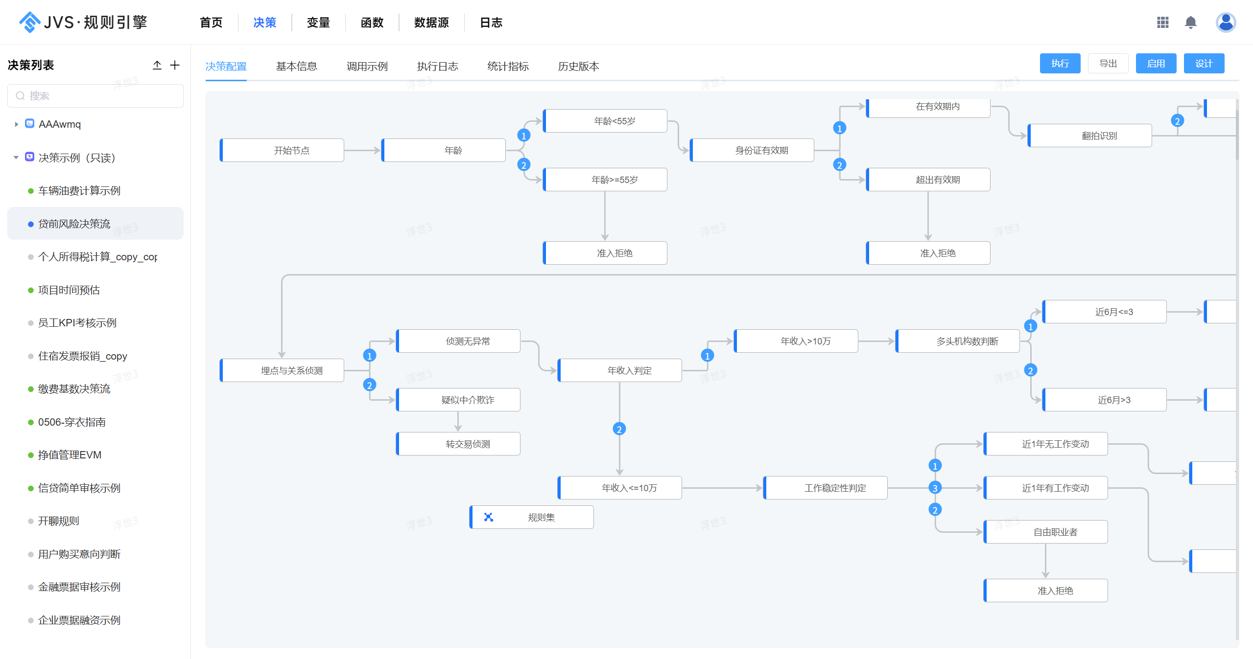Open the apps grid icon

[x=1162, y=23]
